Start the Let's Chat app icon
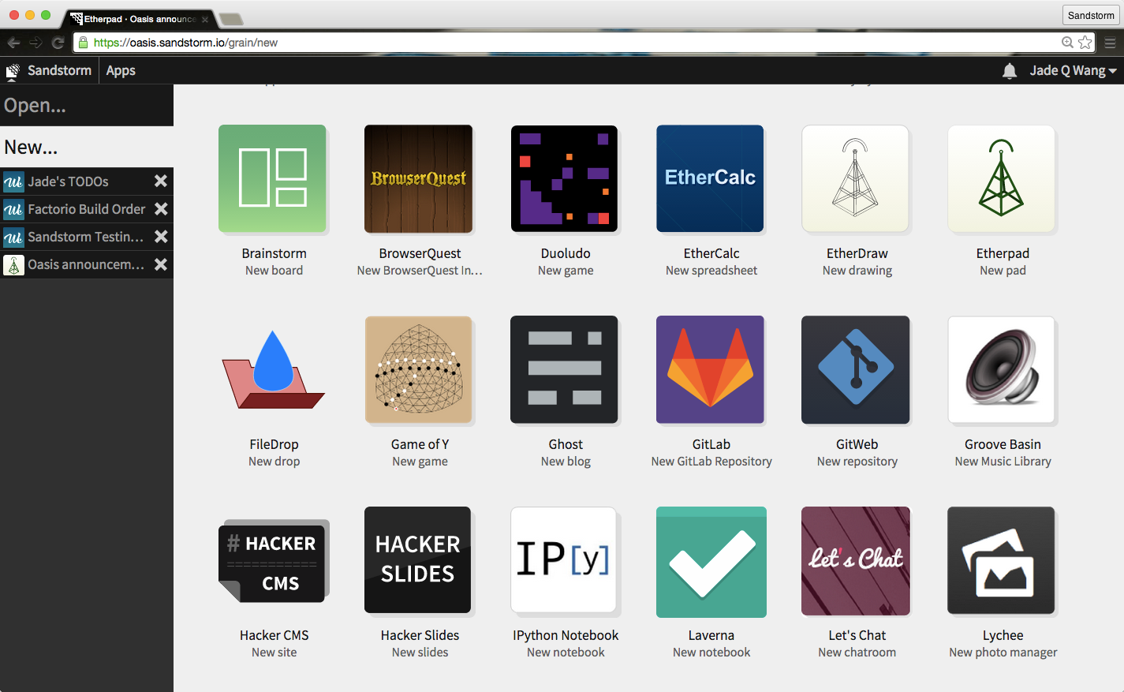 click(x=856, y=561)
